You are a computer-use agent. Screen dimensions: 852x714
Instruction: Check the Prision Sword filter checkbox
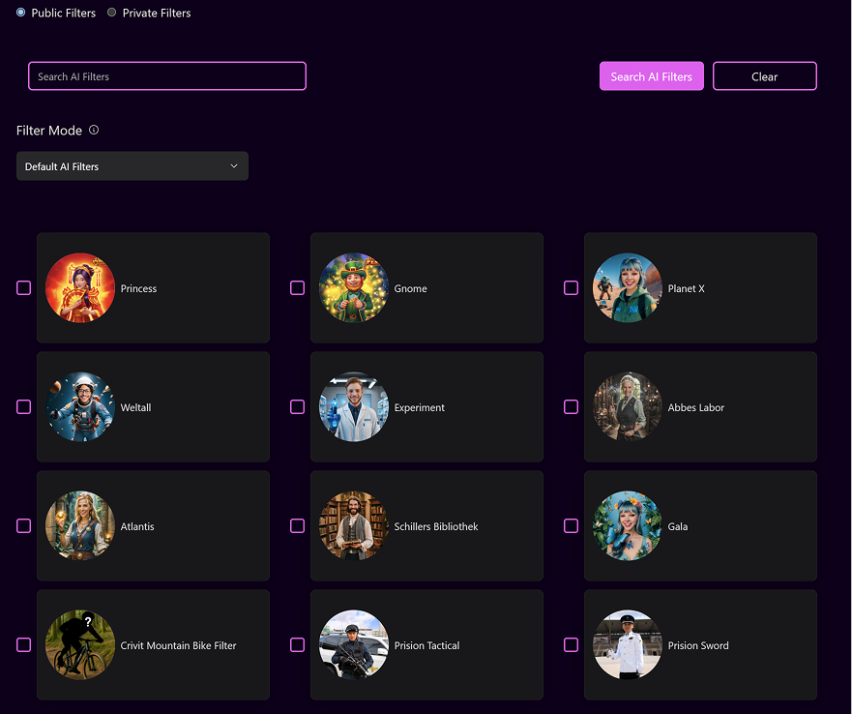[572, 645]
